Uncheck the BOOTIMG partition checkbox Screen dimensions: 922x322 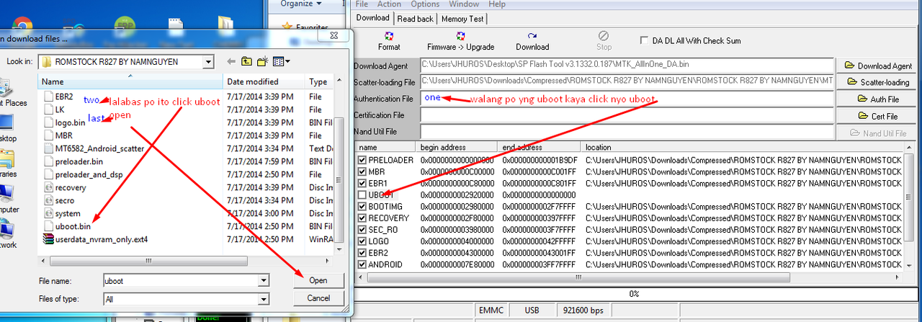coord(362,206)
